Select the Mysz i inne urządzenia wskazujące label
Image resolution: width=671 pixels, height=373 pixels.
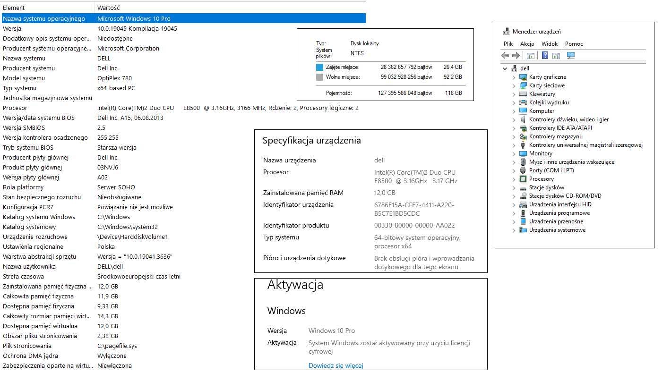click(x=572, y=162)
